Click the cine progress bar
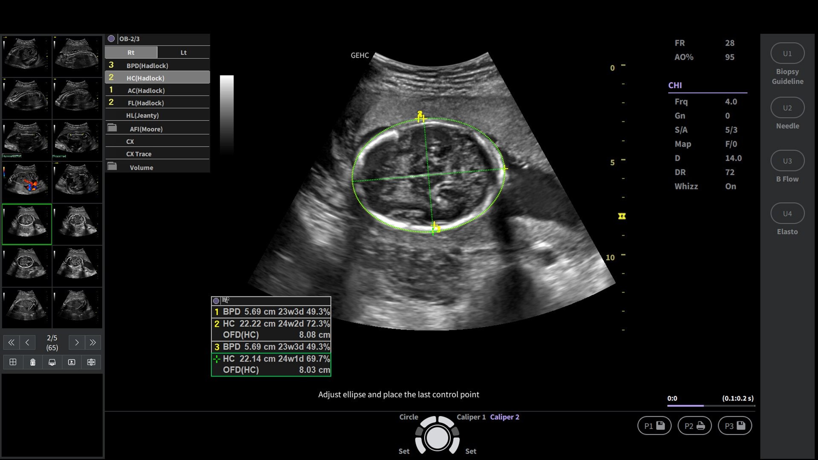This screenshot has width=818, height=460. [x=711, y=406]
